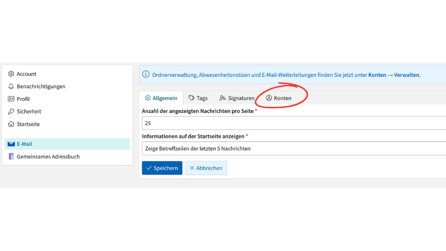The width and height of the screenshot is (446, 251).
Task: Click the Gemeinsames Adressbuch book icon
Action: click(x=11, y=156)
